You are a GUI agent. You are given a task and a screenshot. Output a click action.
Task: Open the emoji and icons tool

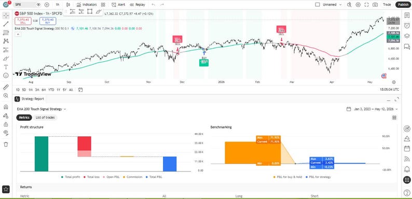coord(6,75)
